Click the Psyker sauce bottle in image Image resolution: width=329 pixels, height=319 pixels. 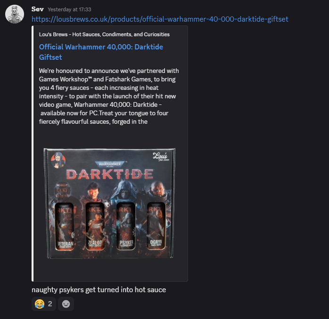tap(126, 226)
